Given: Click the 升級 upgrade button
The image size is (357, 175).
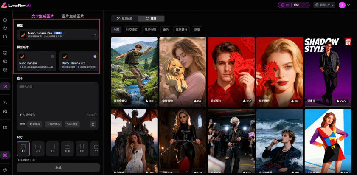Looking at the screenshot, I should click(x=296, y=5).
